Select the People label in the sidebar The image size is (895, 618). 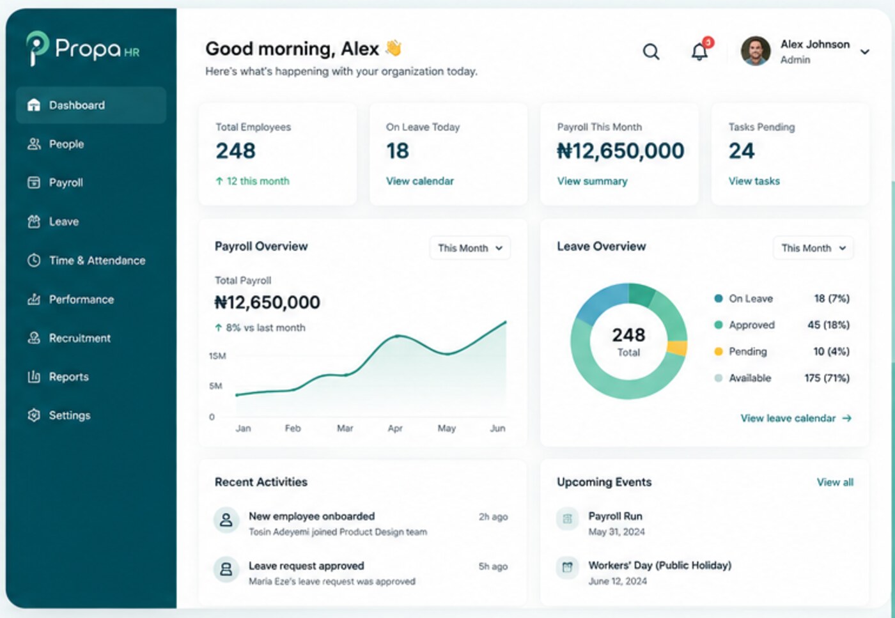66,144
